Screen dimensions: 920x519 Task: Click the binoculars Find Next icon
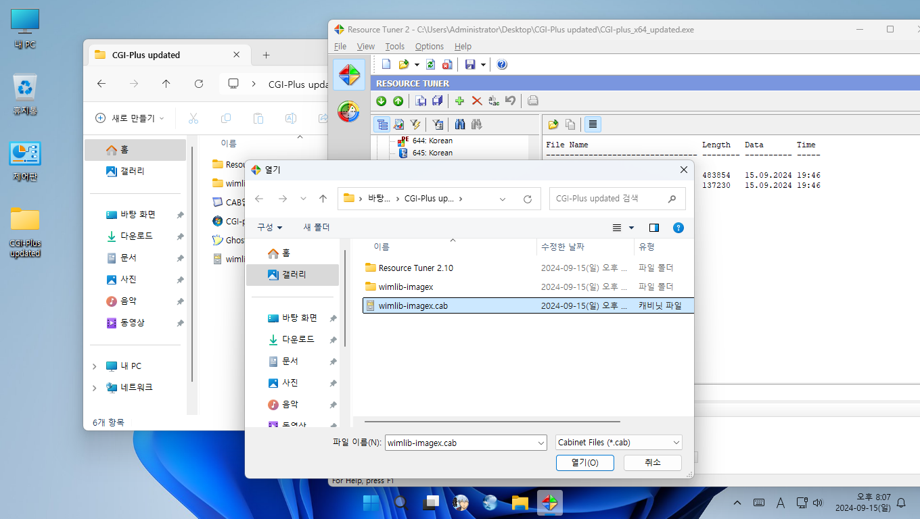tap(477, 124)
